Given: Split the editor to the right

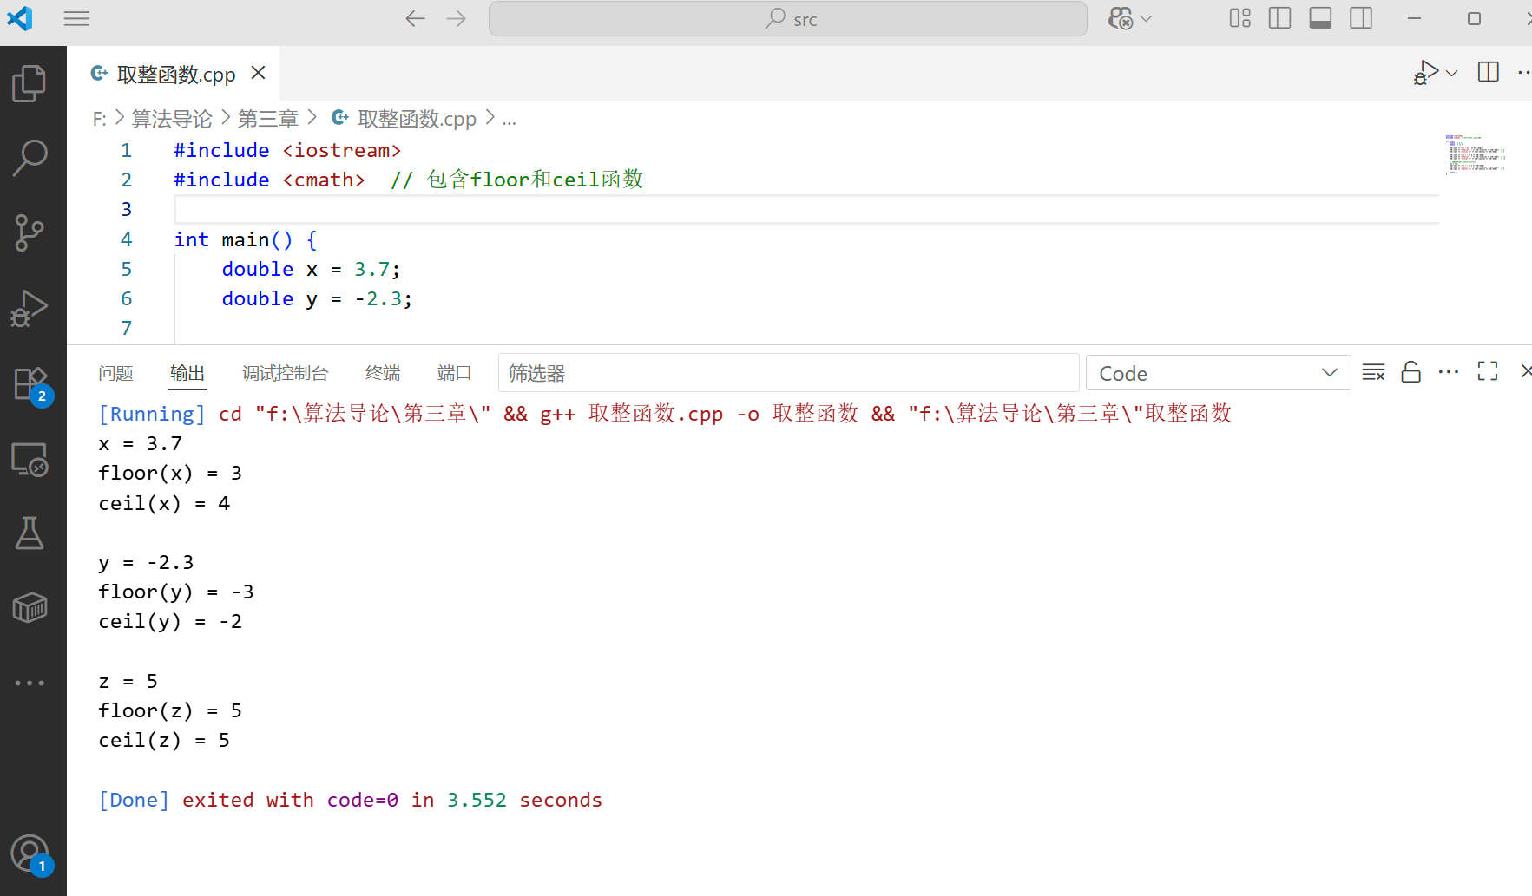Looking at the screenshot, I should click(1488, 72).
